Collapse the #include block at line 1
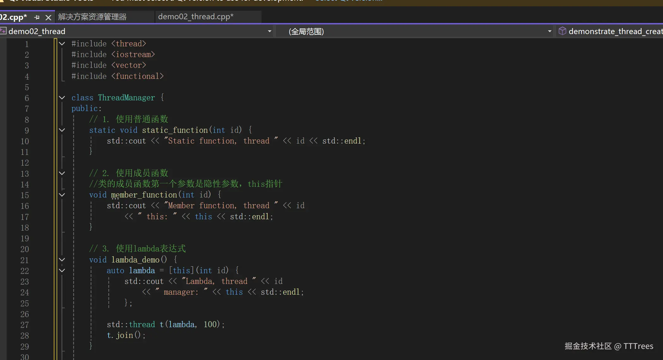This screenshot has width=663, height=360. (x=62, y=44)
